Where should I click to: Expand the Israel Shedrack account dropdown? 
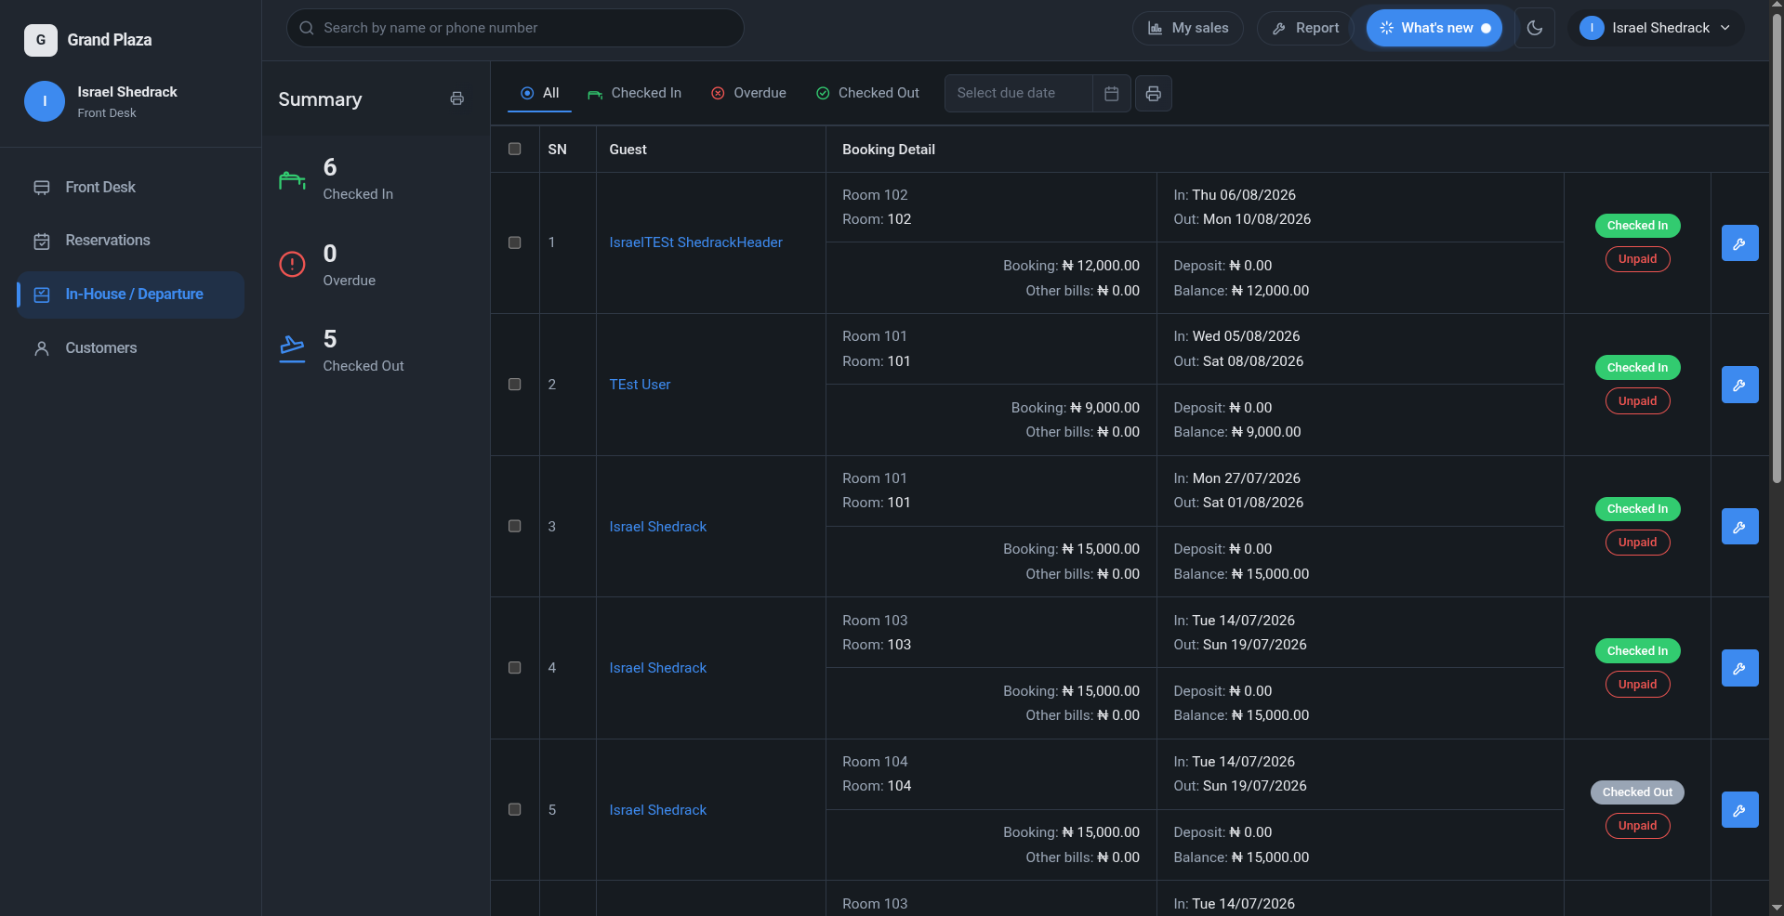click(1656, 28)
